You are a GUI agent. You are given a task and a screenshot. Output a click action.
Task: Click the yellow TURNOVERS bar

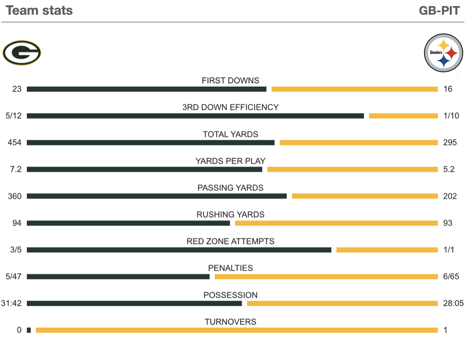click(237, 330)
